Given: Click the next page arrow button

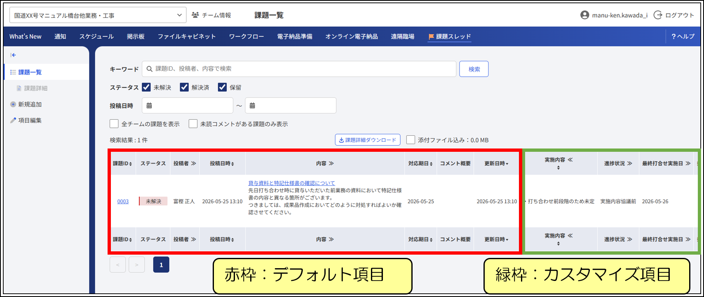Looking at the screenshot, I should 137,265.
